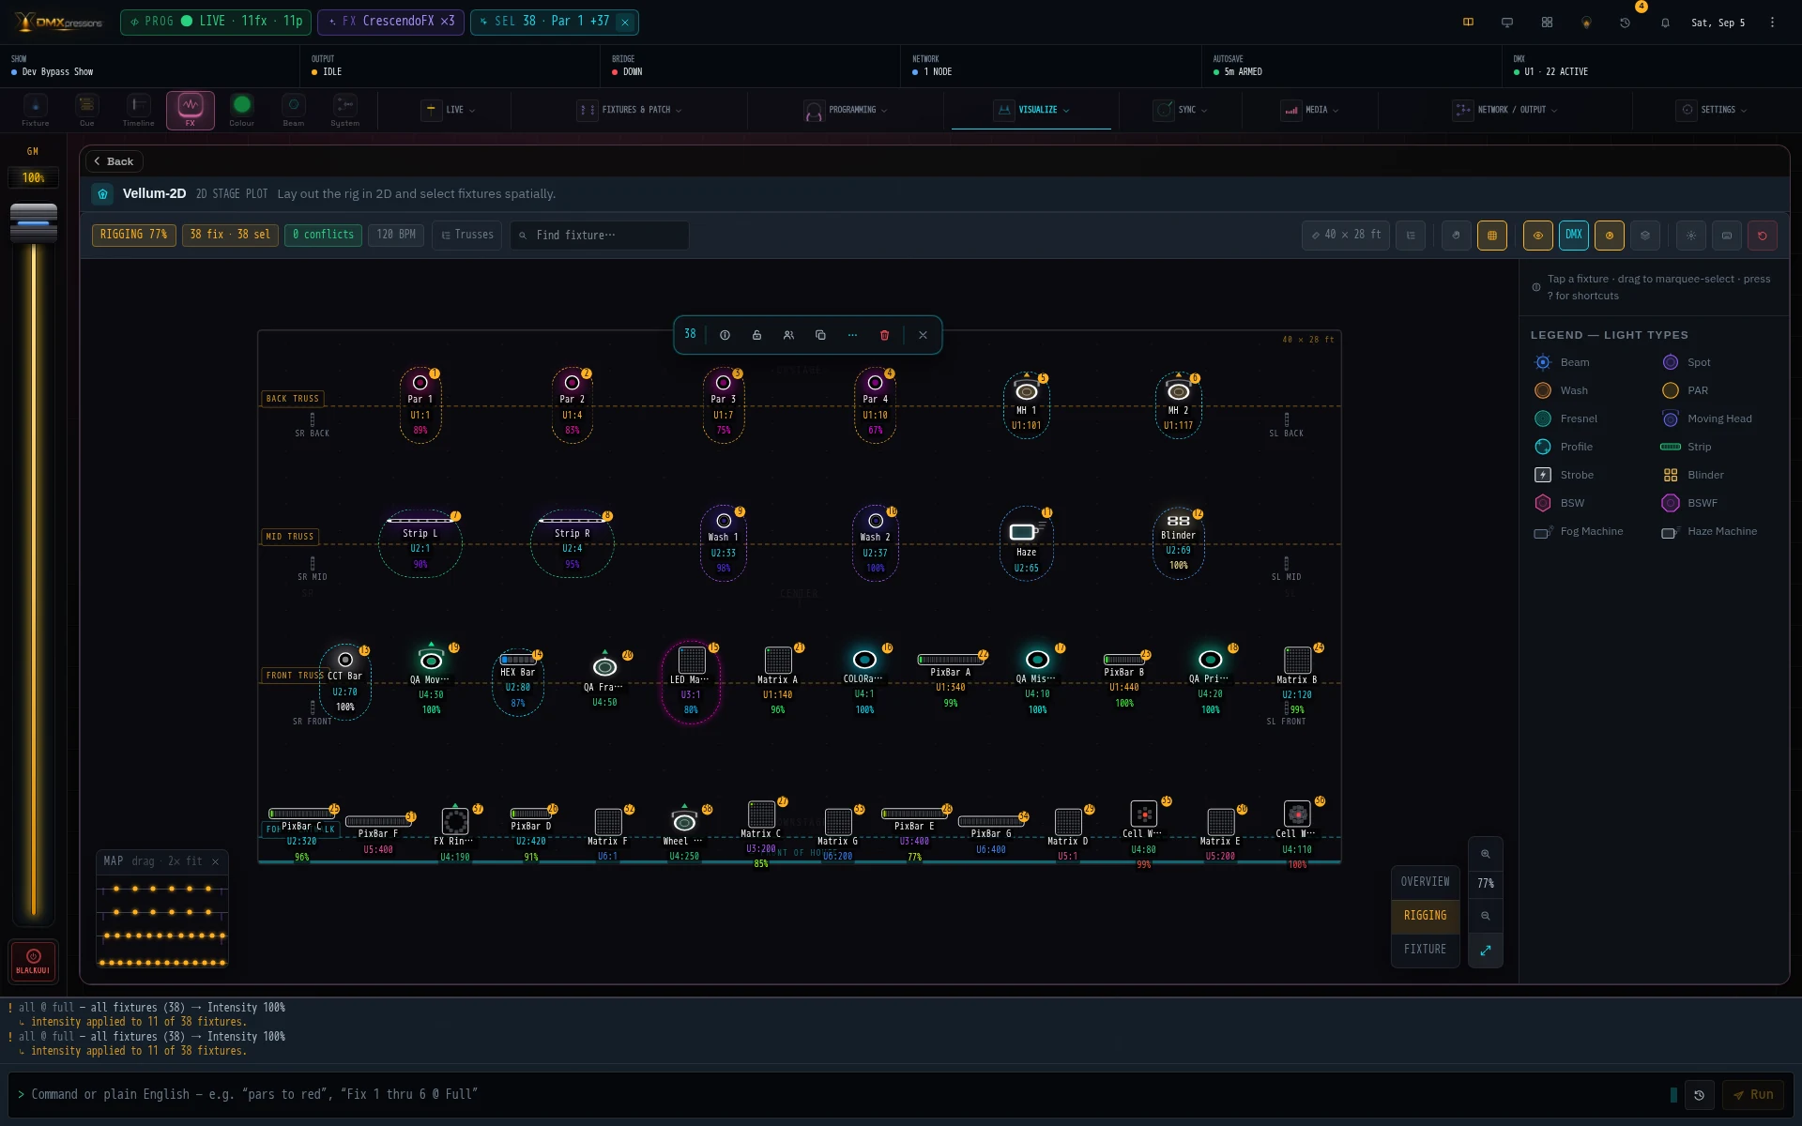The image size is (1802, 1126).
Task: Zoom in on the stage plot
Action: pos(1486,854)
